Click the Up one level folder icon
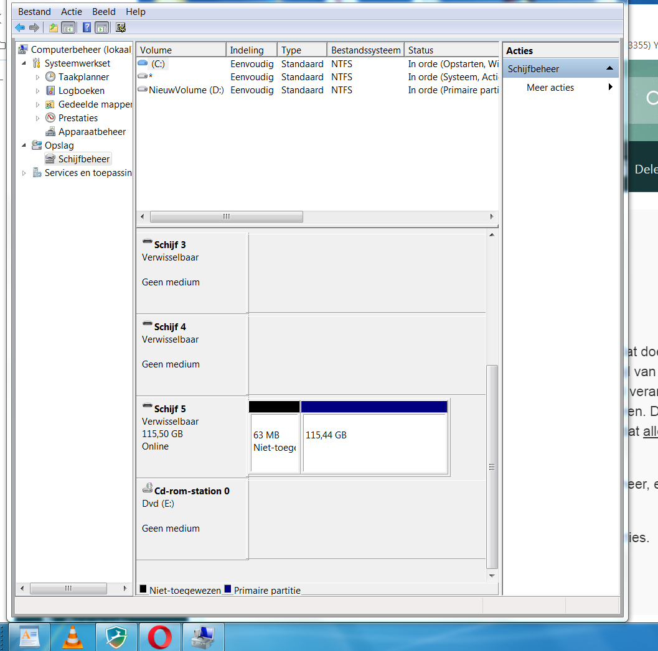Screen dimensions: 658x651 (x=54, y=27)
